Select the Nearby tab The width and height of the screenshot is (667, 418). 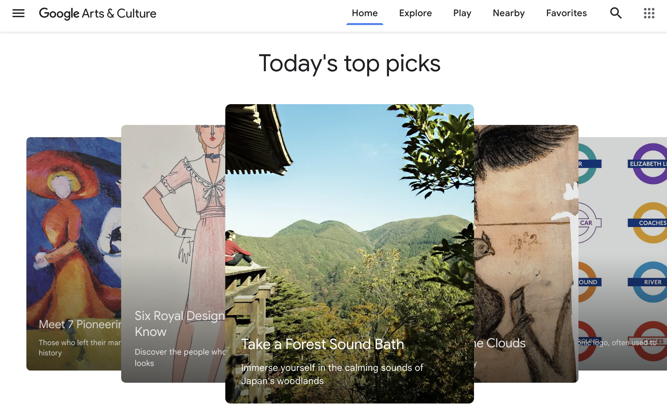(x=509, y=13)
